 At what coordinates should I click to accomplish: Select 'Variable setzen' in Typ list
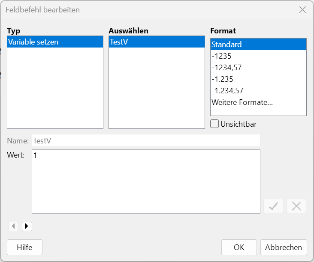pos(55,42)
